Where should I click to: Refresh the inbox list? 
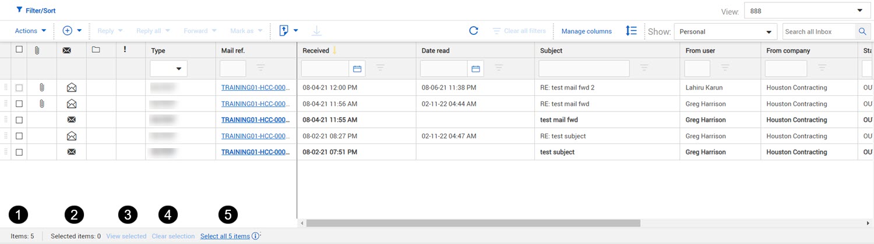(474, 31)
